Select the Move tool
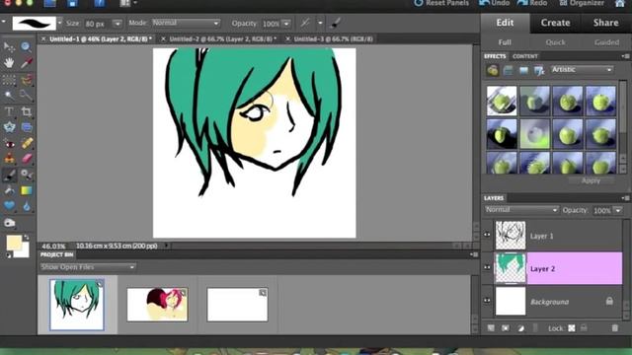632x355 pixels. (x=9, y=47)
